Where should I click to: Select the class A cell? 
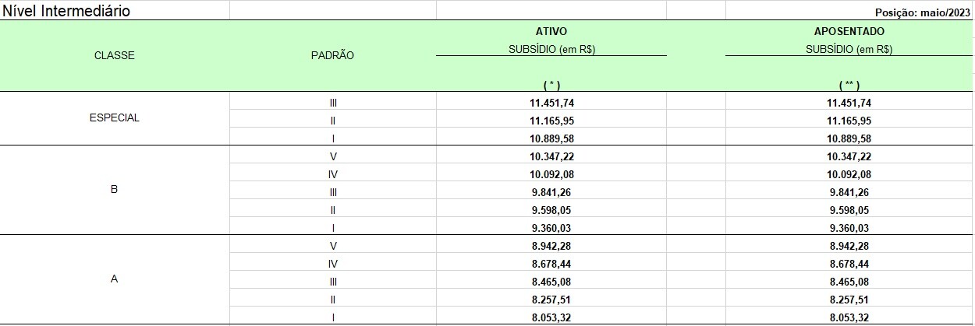115,279
